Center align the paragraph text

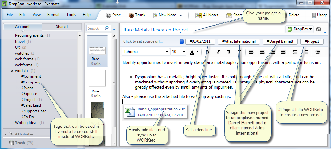click(262, 52)
